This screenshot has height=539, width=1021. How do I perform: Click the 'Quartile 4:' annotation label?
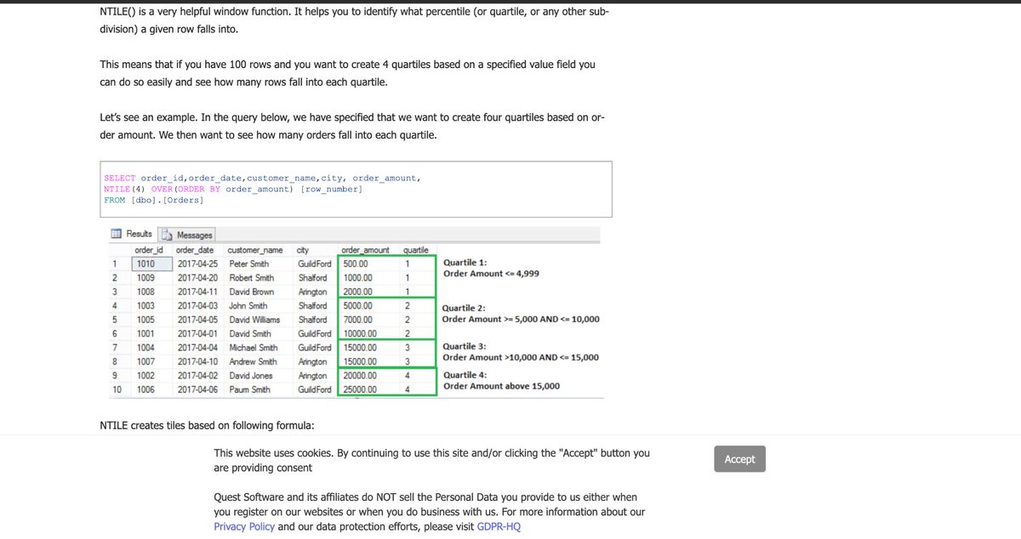click(465, 375)
